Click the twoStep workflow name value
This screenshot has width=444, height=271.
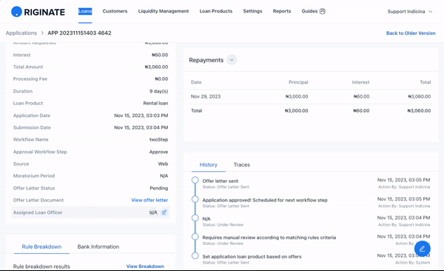click(158, 139)
